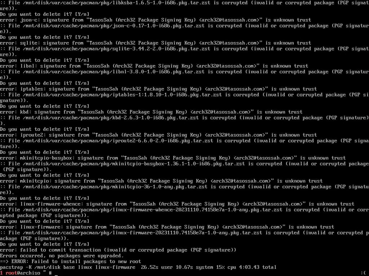Viewport: 369px width, 276px height.
Task: Click the "failed to commit transaction" error line
Action: 118,250
